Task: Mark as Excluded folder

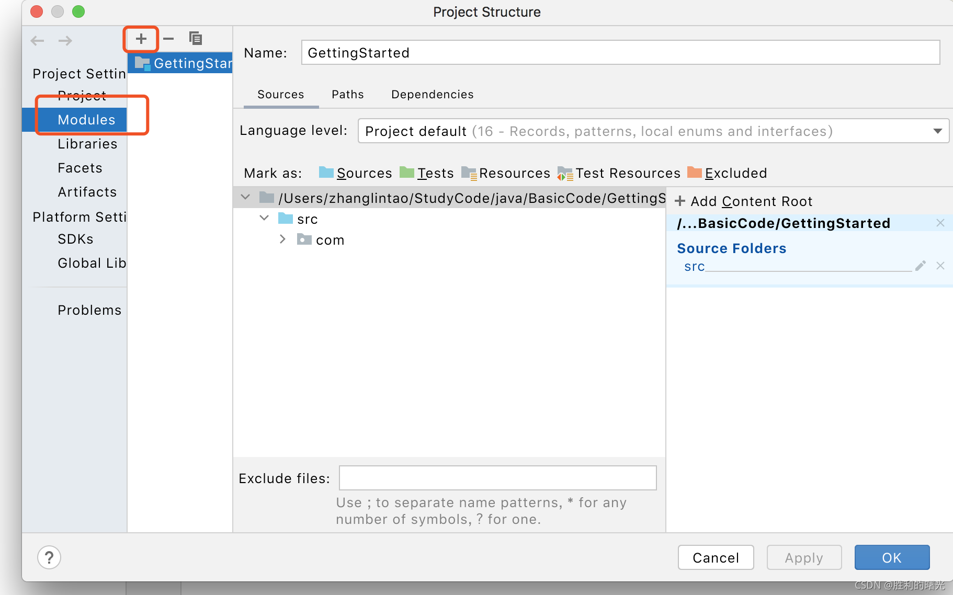Action: (x=727, y=173)
